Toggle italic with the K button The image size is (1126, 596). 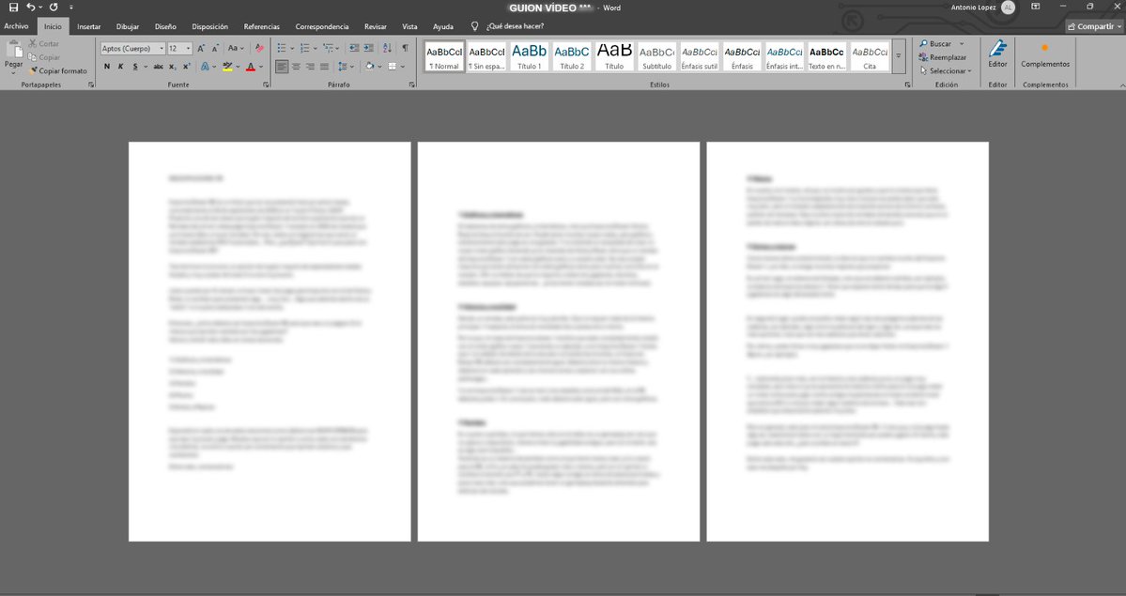tap(120, 67)
